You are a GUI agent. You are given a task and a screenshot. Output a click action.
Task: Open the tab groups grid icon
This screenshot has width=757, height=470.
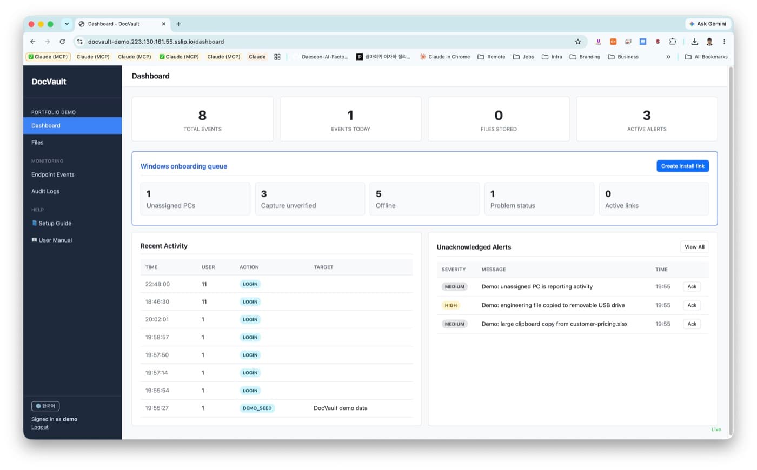[x=277, y=57]
